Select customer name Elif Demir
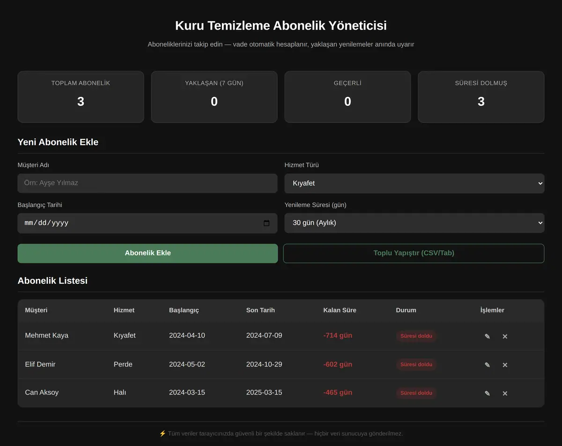 [x=40, y=364]
